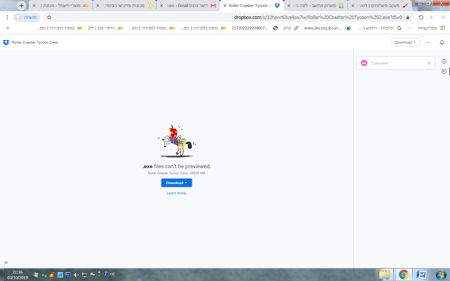The width and height of the screenshot is (450, 281).
Task: Open the Chrome apps grid icon
Action: tap(443, 28)
